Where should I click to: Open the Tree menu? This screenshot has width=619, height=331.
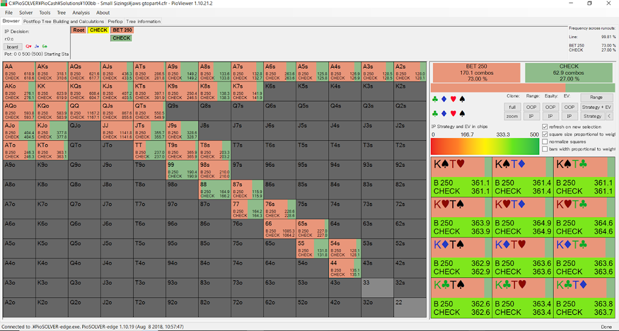61,13
